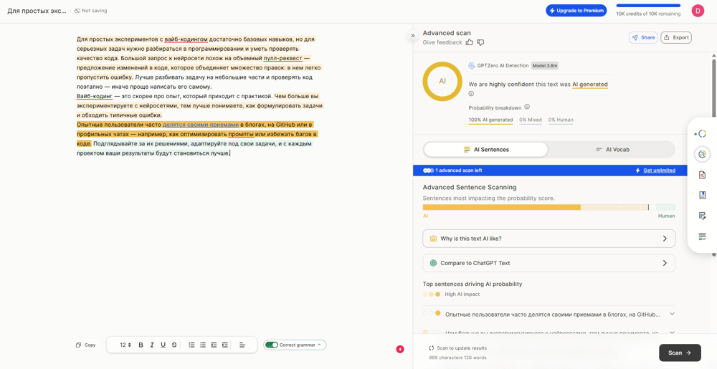Click the user avatar D icon

tap(697, 11)
